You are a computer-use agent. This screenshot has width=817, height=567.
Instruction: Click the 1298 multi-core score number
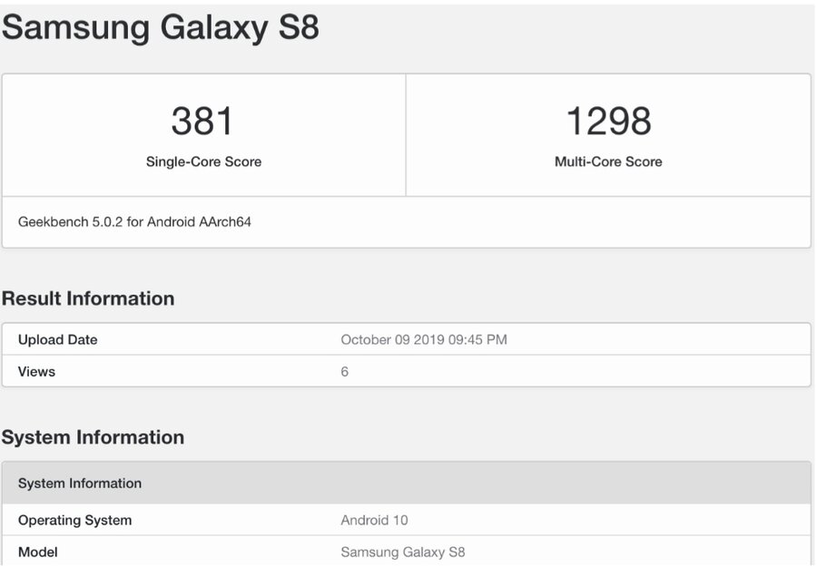(608, 121)
